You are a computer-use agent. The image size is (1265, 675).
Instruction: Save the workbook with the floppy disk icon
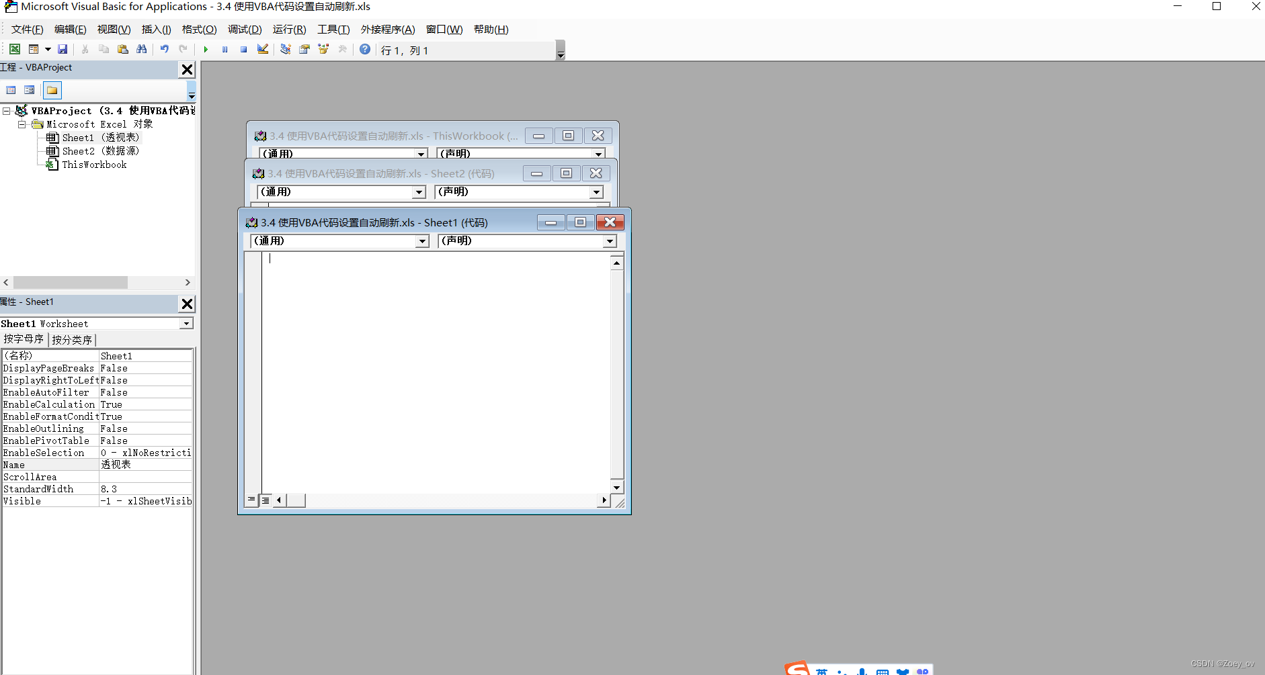click(x=63, y=49)
